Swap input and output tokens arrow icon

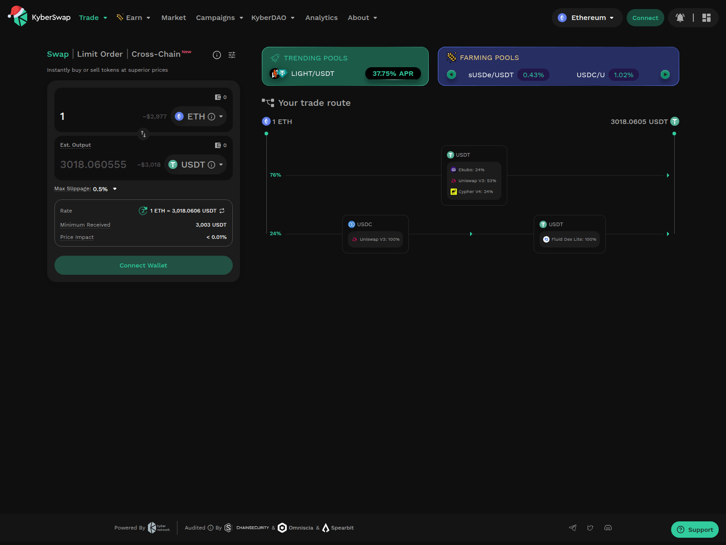coord(143,134)
